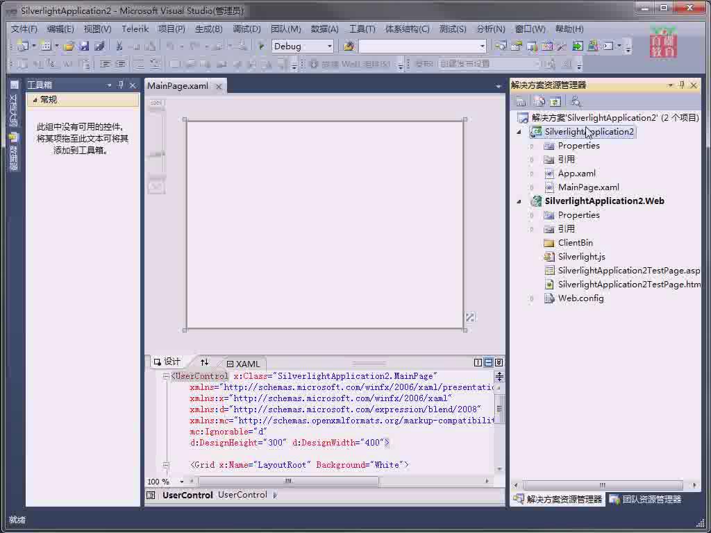The height and width of the screenshot is (533, 711).
Task: Click the horizontal split view icon
Action: tap(488, 362)
